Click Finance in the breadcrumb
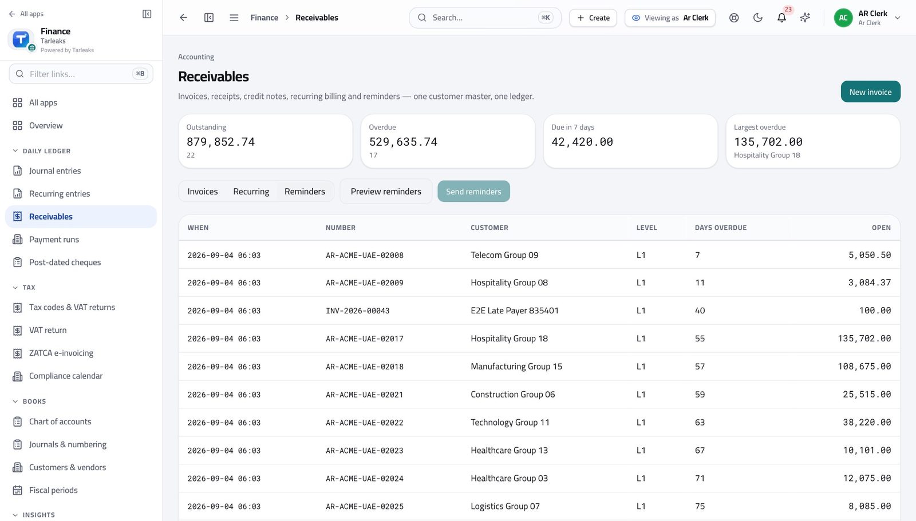The height and width of the screenshot is (521, 916). pyautogui.click(x=264, y=18)
